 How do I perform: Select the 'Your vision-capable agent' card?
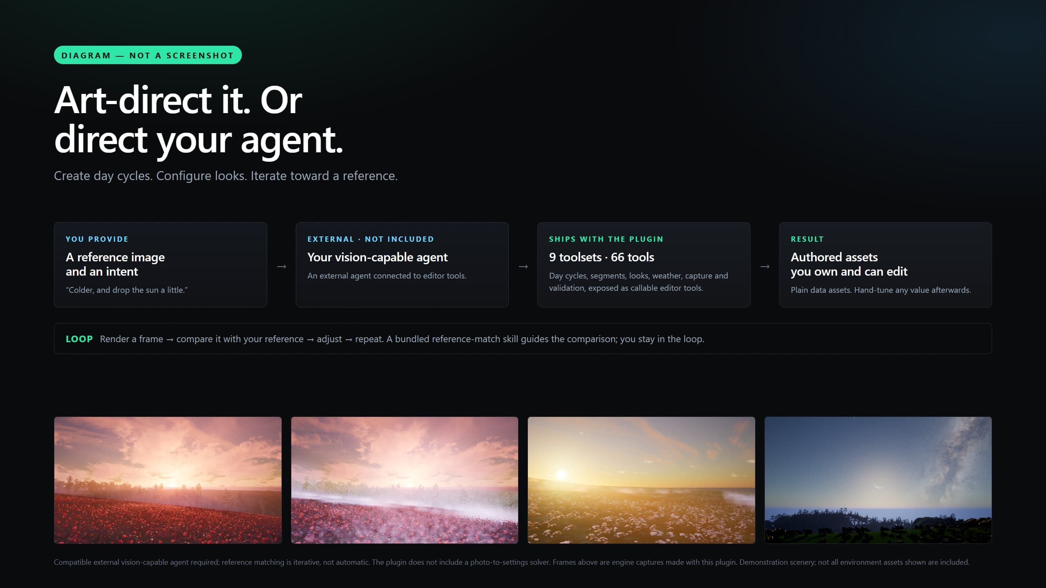point(402,265)
